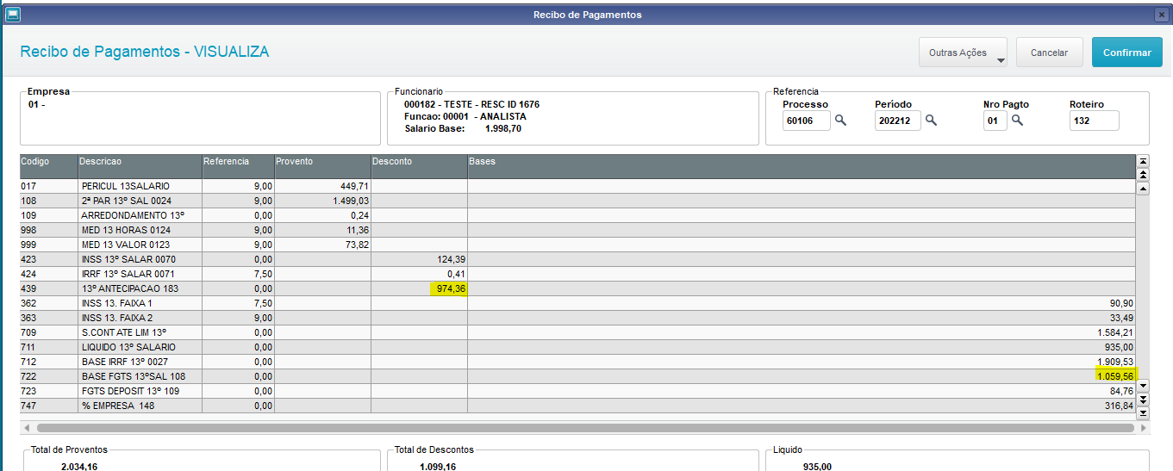Screen dimensions: 1173x471
Task: Click the Roteiro field with 132
Action: (x=1095, y=121)
